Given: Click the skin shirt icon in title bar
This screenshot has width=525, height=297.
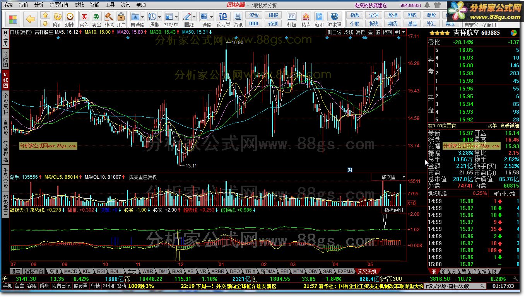Looking at the screenshot, I should (x=438, y=5).
